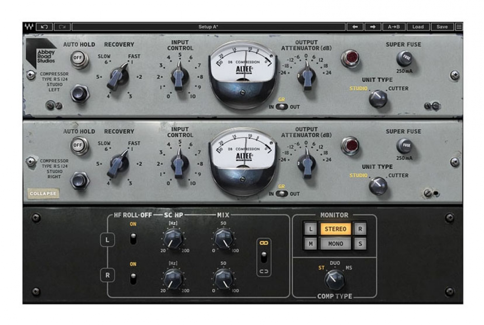Screen dimensions: 484x325
Task: Toggle Auto Hold OFF on Studio Left compressor
Action: point(79,59)
